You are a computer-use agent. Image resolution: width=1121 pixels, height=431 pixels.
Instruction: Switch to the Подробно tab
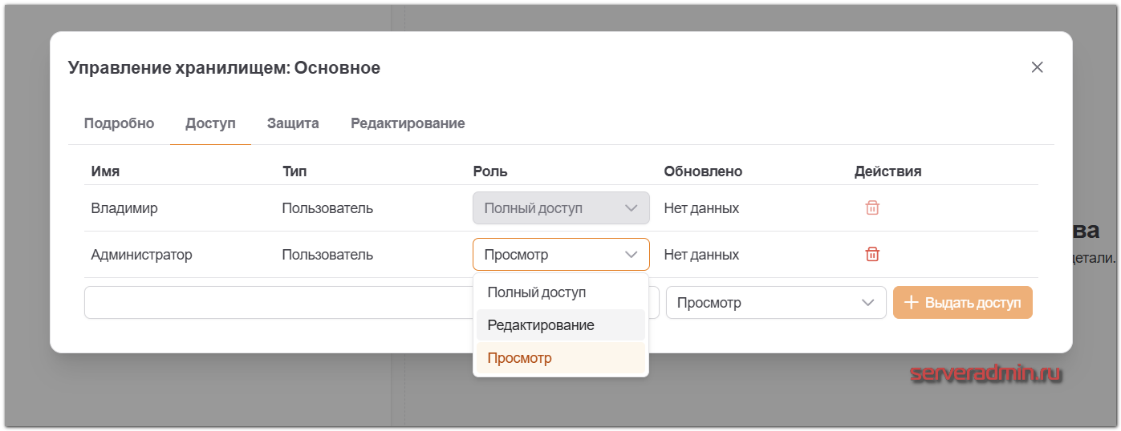pyautogui.click(x=119, y=123)
